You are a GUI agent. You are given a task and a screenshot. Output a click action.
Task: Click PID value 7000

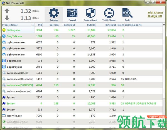coord(39,116)
